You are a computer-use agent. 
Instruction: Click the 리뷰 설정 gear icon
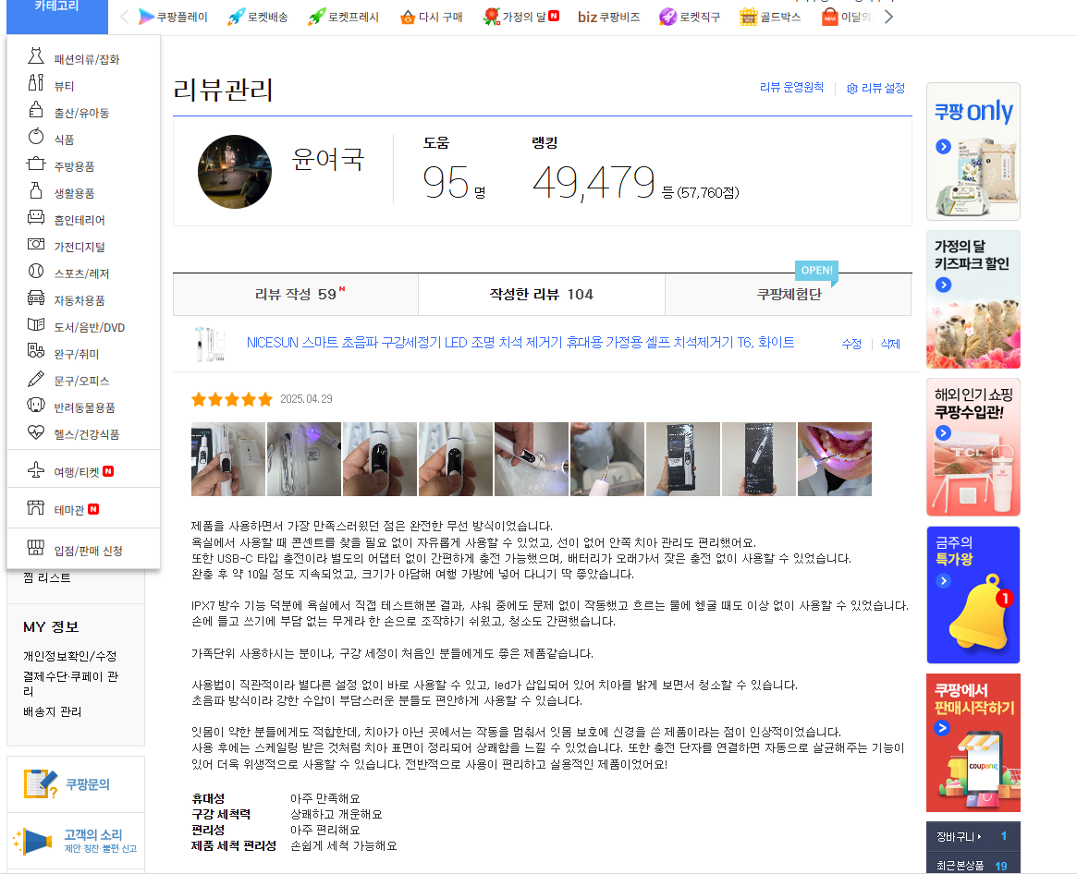(x=851, y=89)
